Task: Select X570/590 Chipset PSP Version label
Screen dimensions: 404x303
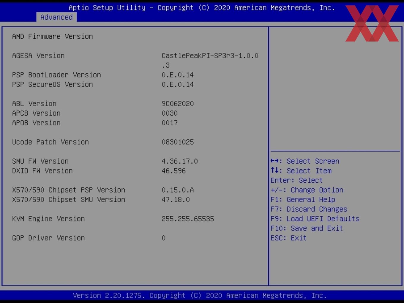Action: pyautogui.click(x=69, y=190)
